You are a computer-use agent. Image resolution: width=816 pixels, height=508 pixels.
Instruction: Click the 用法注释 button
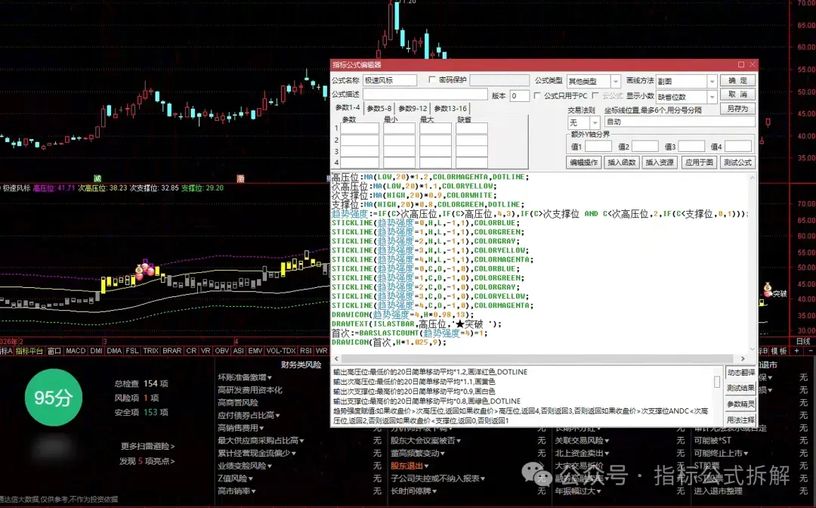[x=740, y=420]
